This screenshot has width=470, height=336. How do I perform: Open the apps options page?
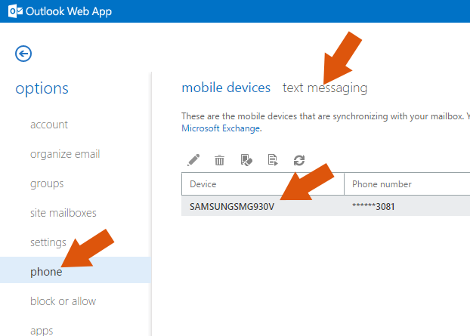click(42, 331)
